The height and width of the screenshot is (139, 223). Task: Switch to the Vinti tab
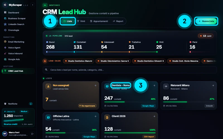coord(81,21)
